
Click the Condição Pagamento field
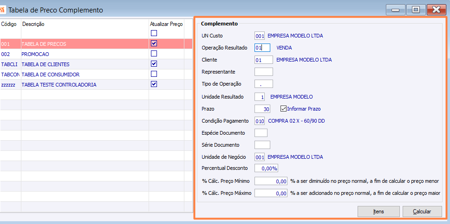point(260,121)
